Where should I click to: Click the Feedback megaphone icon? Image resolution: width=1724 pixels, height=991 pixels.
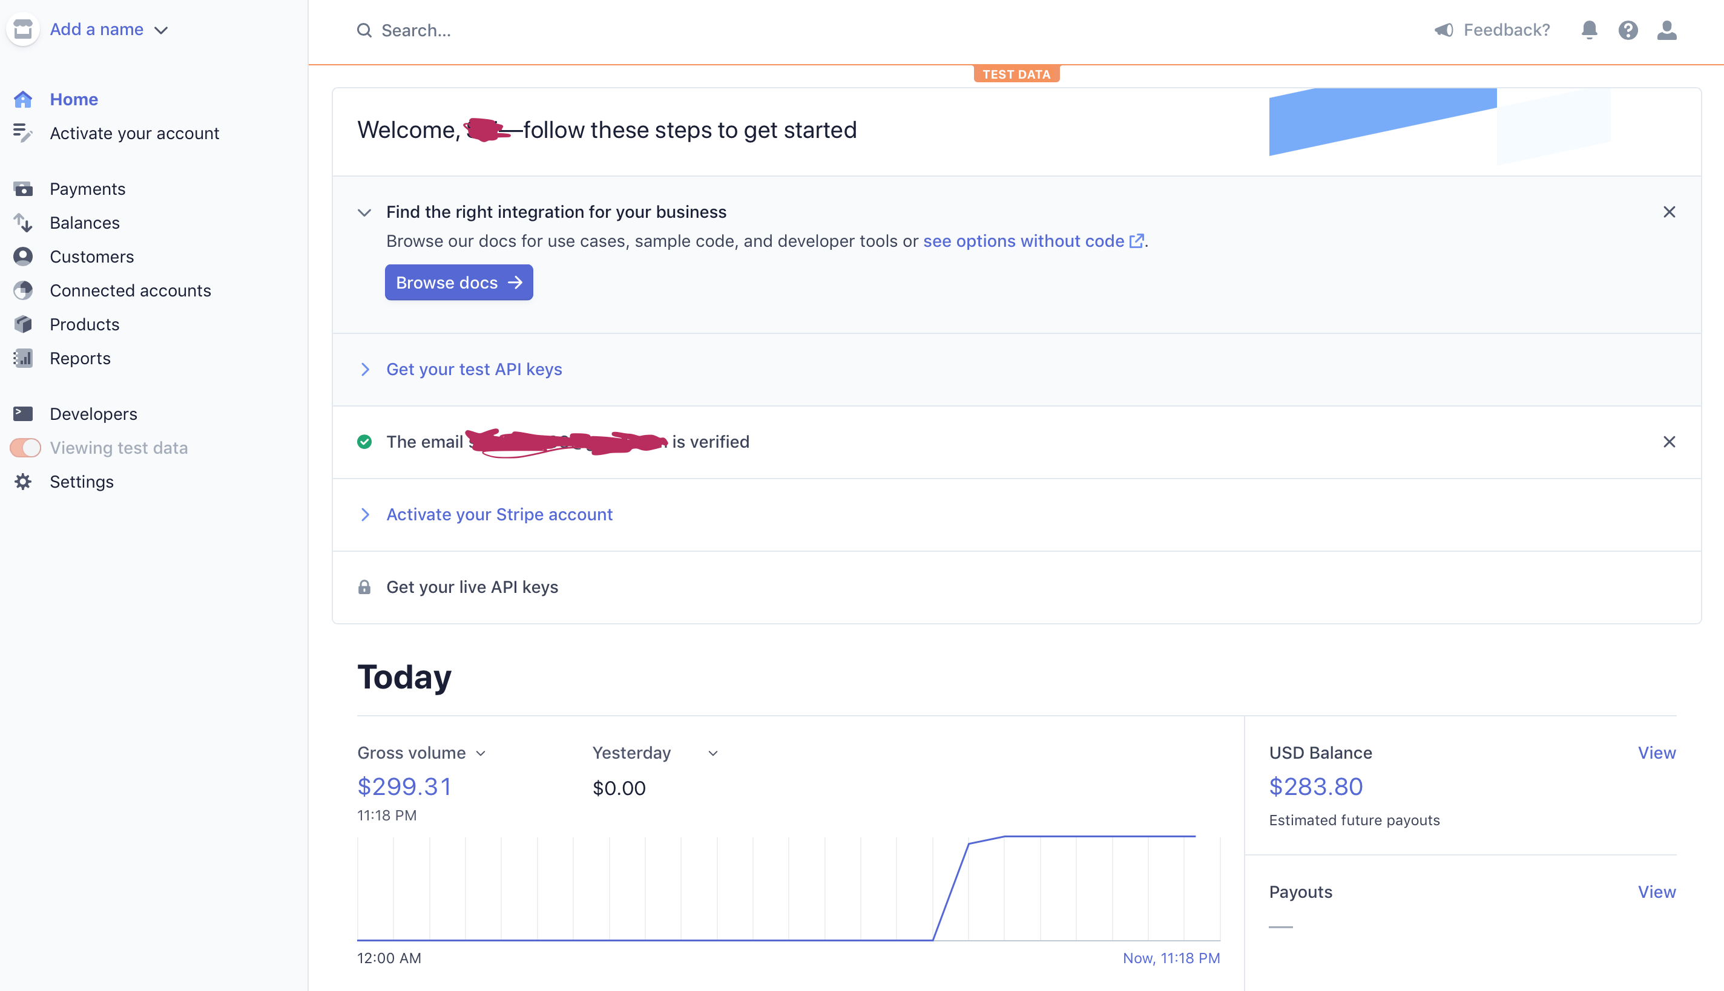coord(1444,30)
